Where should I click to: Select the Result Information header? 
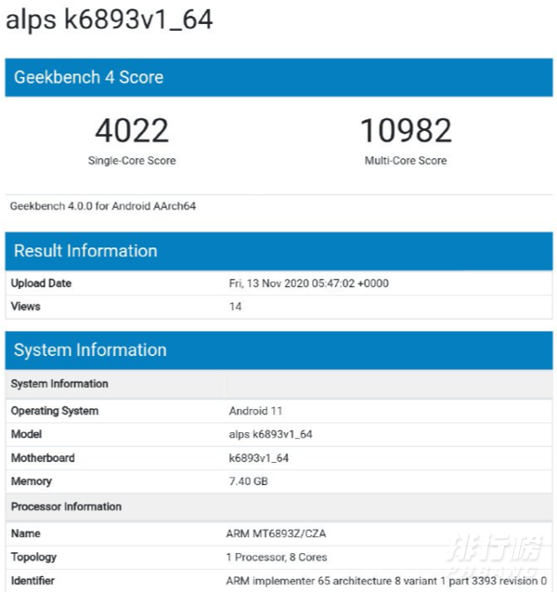pyautogui.click(x=278, y=251)
